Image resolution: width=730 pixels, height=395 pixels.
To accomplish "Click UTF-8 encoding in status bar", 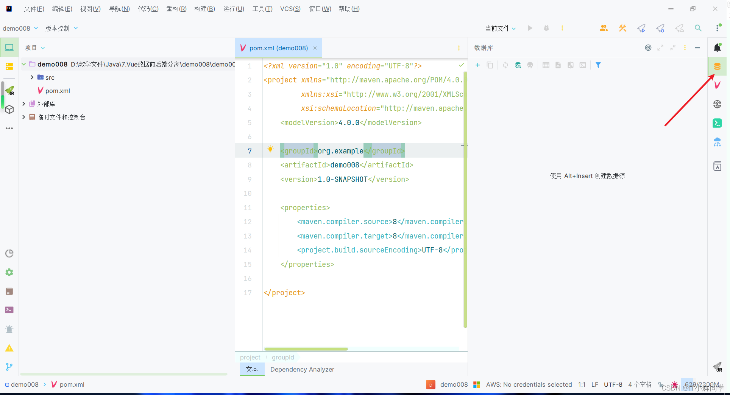I will point(613,384).
